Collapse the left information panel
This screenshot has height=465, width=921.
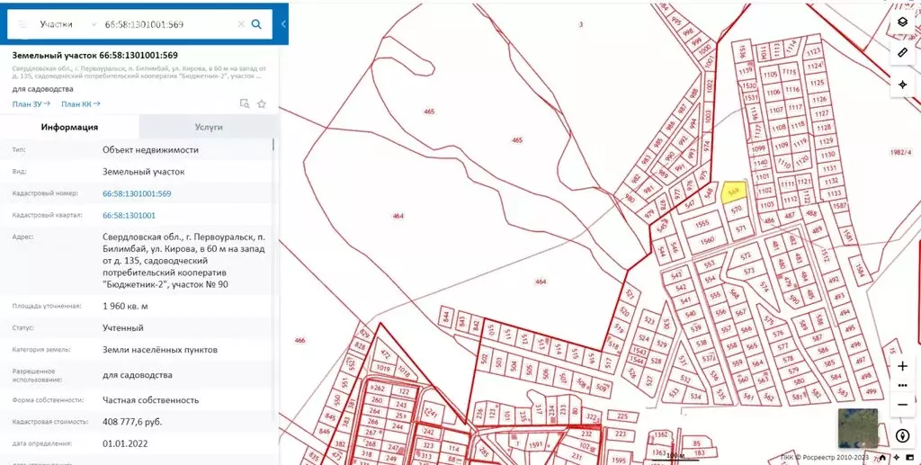coord(283,24)
